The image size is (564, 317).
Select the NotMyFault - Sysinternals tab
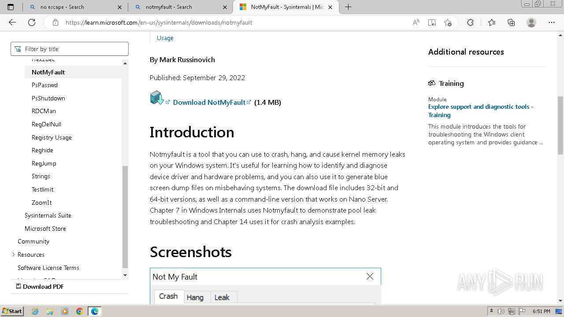click(x=286, y=7)
